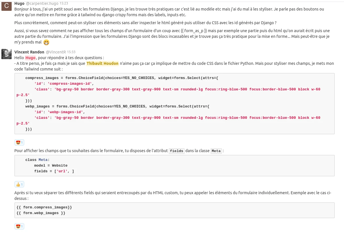Open the Thibault Houdon mention

pyautogui.click(x=102, y=63)
